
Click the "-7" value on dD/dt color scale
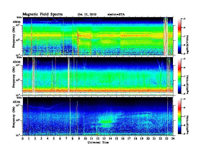click(184, 76)
